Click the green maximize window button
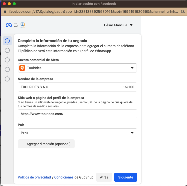The image size is (187, 186). 14,4
